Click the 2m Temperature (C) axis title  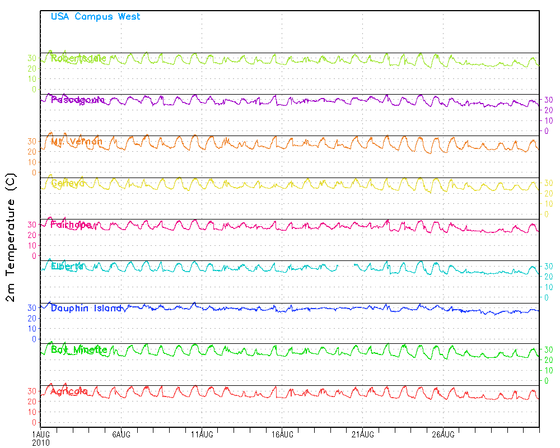pyautogui.click(x=11, y=237)
